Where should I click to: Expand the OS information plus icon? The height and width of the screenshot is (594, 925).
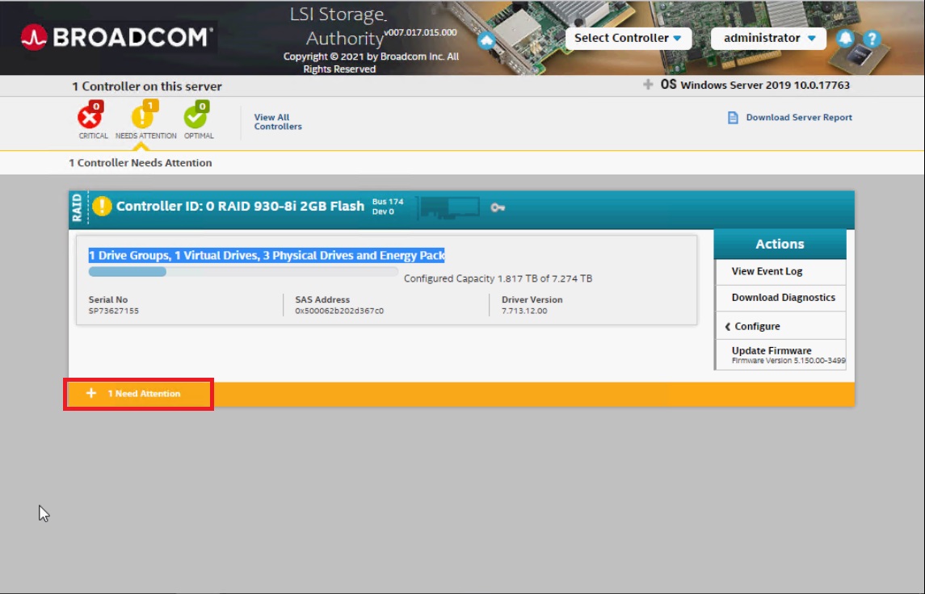click(x=648, y=85)
